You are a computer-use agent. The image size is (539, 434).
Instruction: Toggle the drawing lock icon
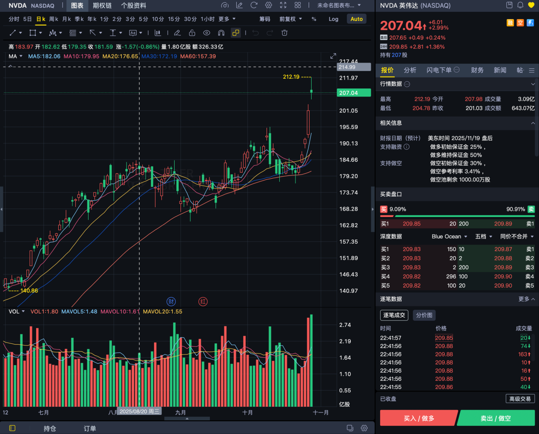coord(192,33)
